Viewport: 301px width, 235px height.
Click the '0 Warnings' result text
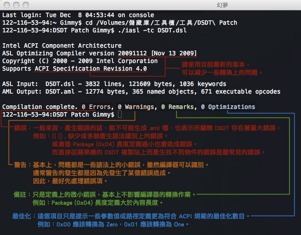[x=136, y=107]
